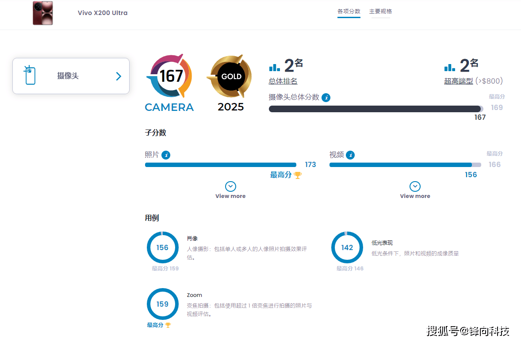Click info icon next to 照片
The width and height of the screenshot is (521, 342).
[x=166, y=155]
